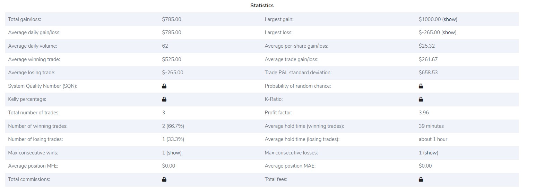Click the Total commissions lock icon
This screenshot has height=189, width=544.
(164, 179)
